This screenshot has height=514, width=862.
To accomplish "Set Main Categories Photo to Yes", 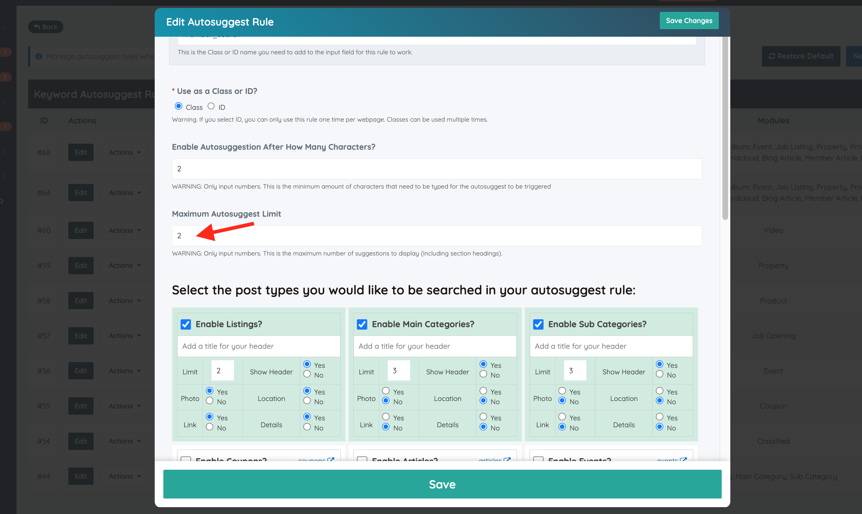I will click(x=386, y=391).
